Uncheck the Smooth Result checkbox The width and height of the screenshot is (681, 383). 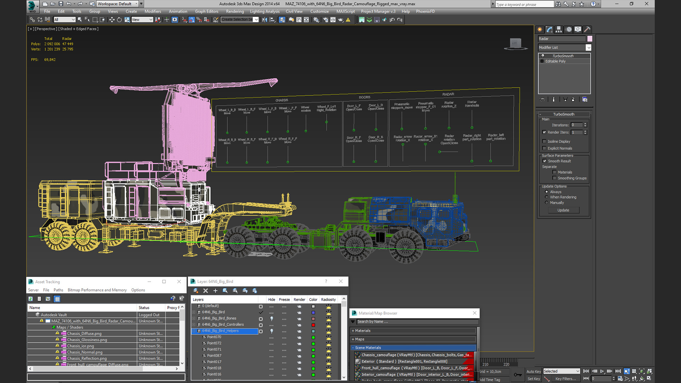tap(544, 161)
